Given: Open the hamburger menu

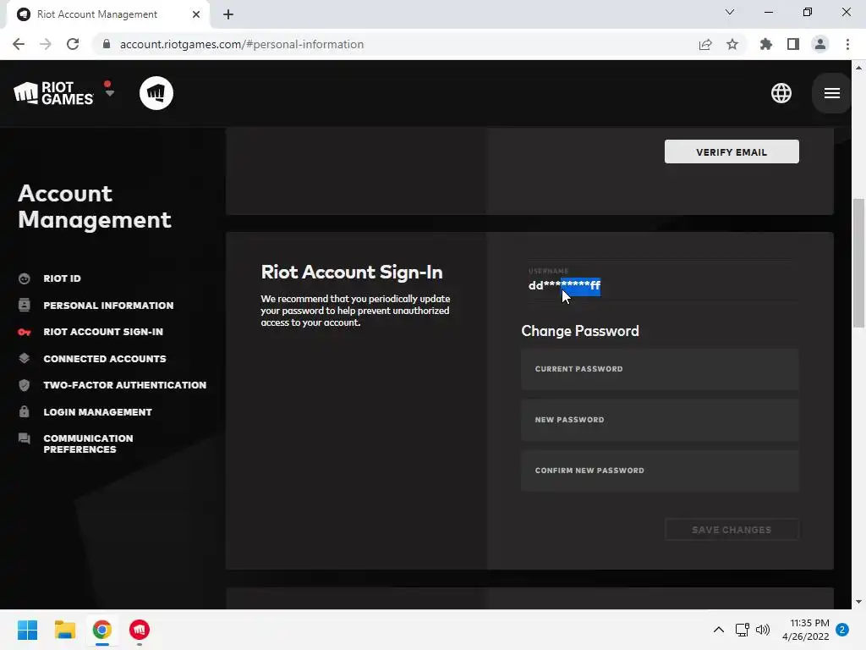Looking at the screenshot, I should click(x=832, y=93).
